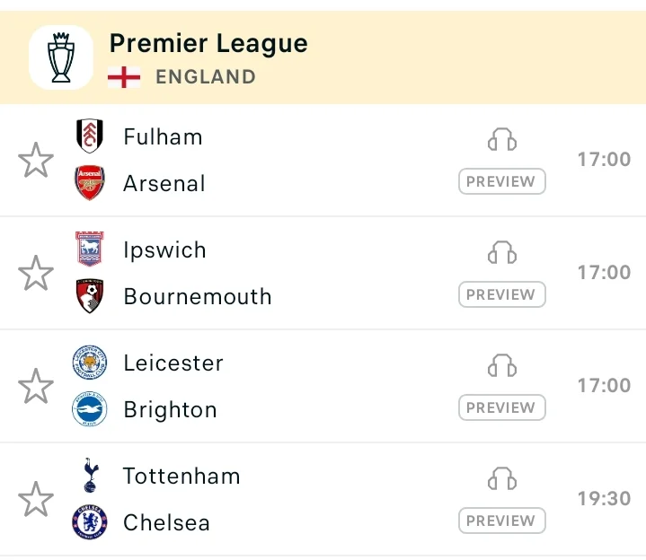Favorite the Fulham vs Arsenal match star
Viewport: 646px width, 560px height.
(x=36, y=160)
